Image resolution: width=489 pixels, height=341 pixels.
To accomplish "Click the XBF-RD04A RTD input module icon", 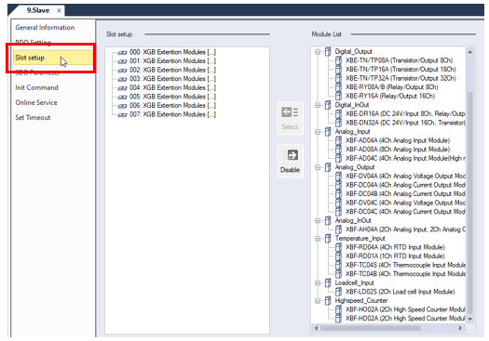I will 338,247.
